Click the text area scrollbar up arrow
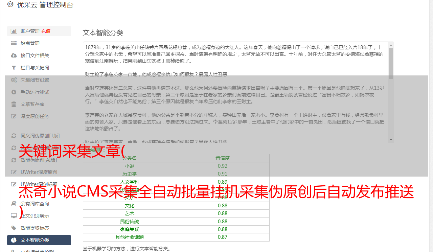The height and width of the screenshot is (252, 433). point(391,45)
